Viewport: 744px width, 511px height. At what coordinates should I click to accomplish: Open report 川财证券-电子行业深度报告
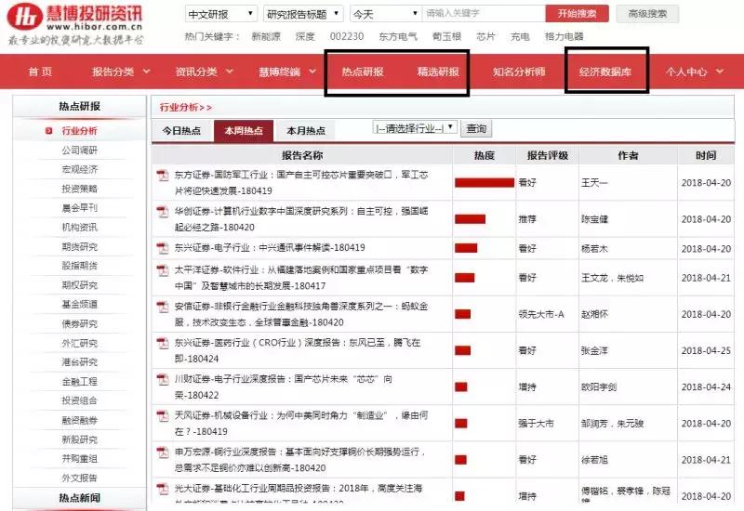click(x=284, y=387)
